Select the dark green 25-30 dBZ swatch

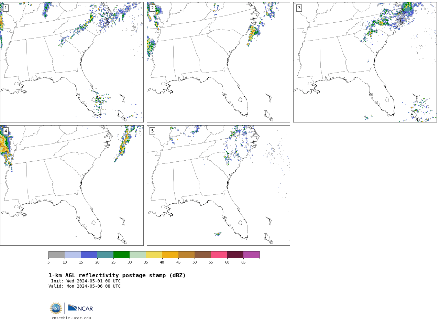[x=121, y=255]
